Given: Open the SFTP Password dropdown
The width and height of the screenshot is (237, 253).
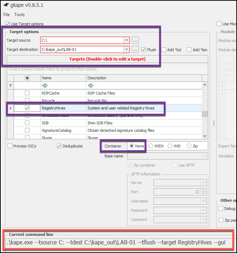Looking at the screenshot, I should click(203, 210).
